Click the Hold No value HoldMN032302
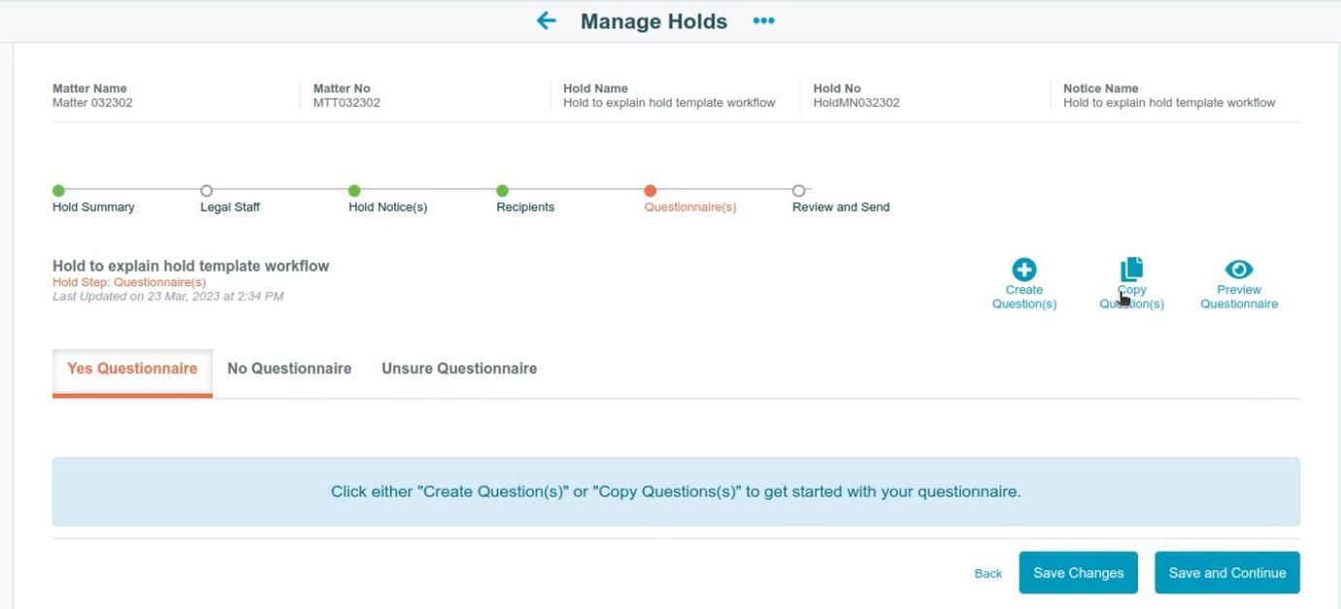This screenshot has height=609, width=1341. tap(856, 103)
